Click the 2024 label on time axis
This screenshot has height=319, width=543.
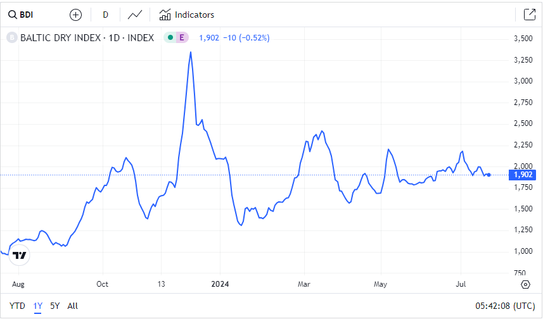pos(219,284)
